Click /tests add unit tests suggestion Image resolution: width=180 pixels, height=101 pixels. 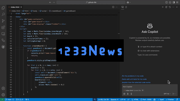[134, 79]
